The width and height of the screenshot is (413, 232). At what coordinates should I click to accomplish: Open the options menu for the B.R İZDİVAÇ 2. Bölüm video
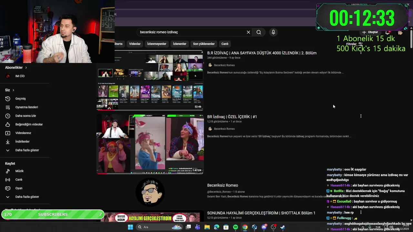[361, 52]
